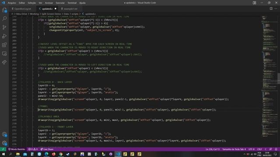This screenshot has height=157, width=280.
Task: Open the Acessar menu
Action: coord(49,3)
